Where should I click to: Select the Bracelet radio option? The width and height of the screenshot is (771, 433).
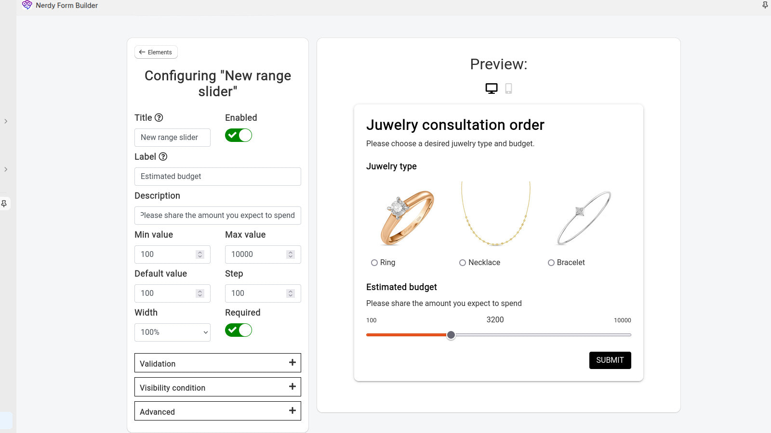pos(551,263)
